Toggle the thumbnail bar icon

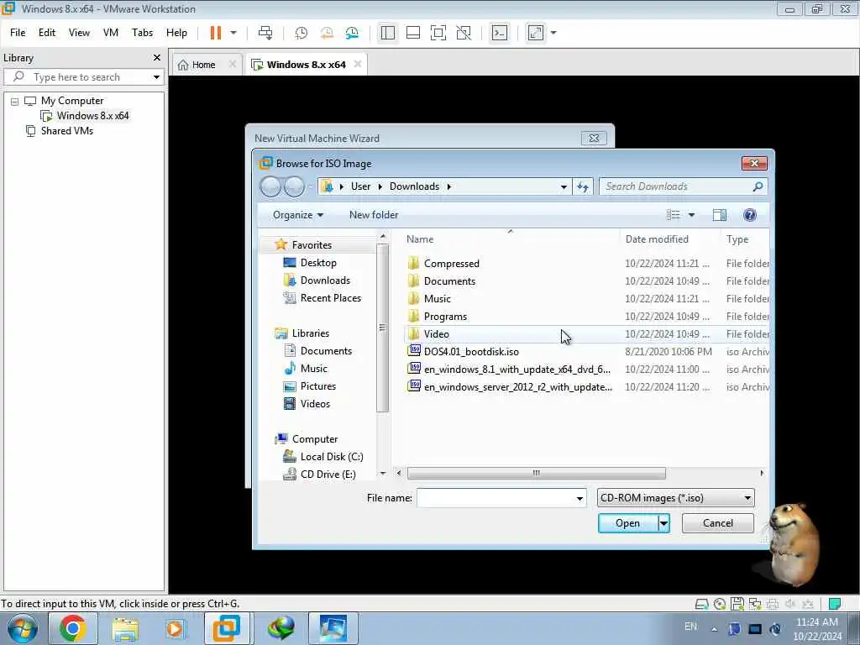[413, 33]
